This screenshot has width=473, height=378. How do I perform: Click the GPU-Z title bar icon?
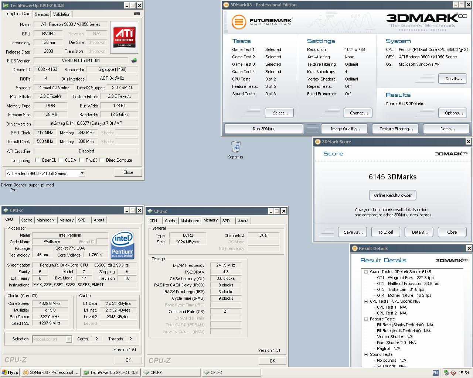coord(5,6)
